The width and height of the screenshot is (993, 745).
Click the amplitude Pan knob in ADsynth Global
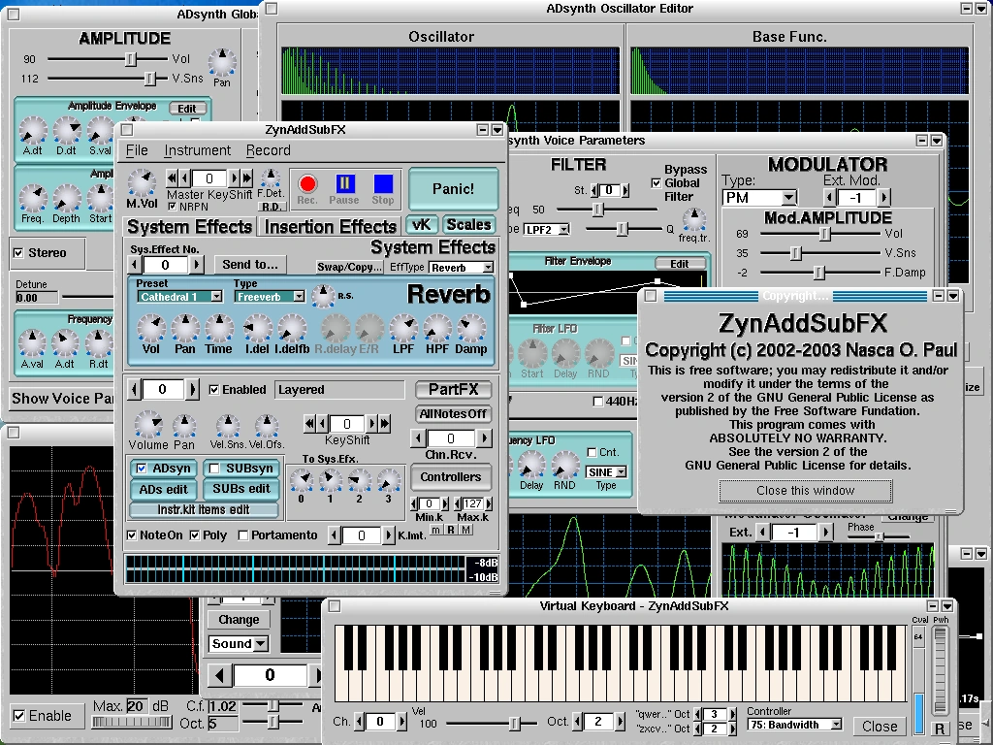pyautogui.click(x=222, y=64)
